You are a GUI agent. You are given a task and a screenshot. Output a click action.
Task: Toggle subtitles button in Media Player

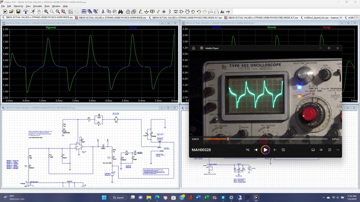coord(313,150)
